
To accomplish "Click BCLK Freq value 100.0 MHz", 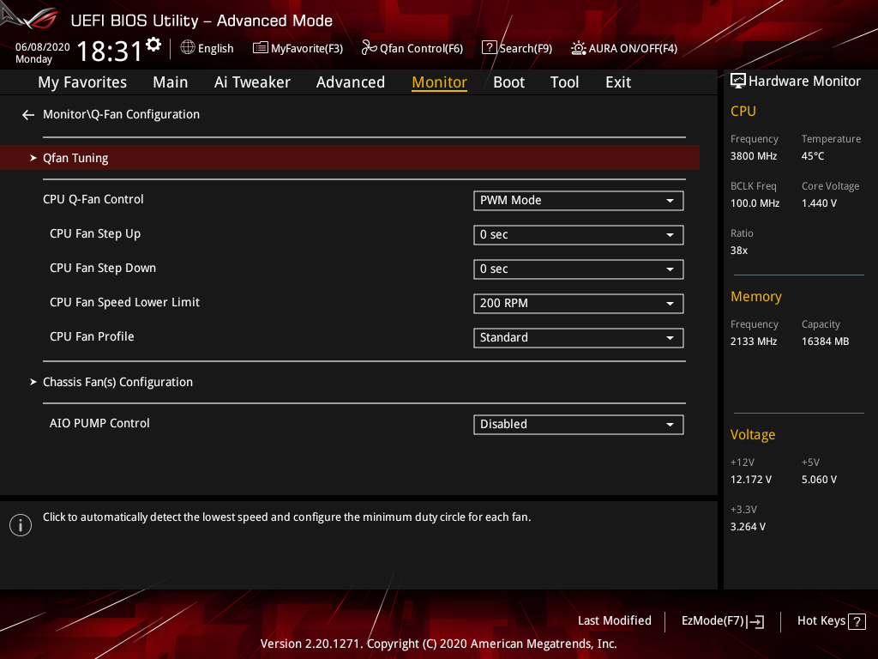I will point(755,203).
